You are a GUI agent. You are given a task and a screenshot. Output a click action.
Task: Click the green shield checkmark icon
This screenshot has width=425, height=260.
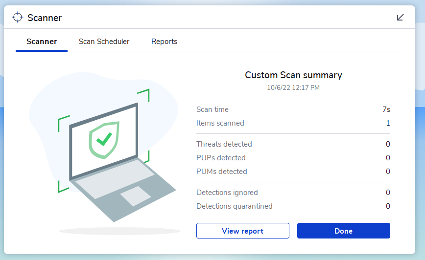tap(103, 140)
